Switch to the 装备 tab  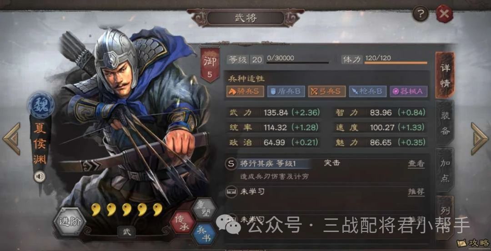pyautogui.click(x=445, y=123)
